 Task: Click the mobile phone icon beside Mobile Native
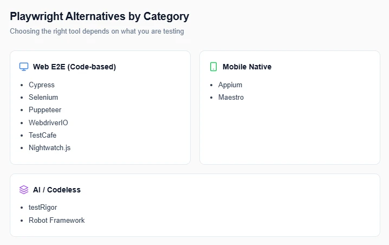pyautogui.click(x=213, y=67)
